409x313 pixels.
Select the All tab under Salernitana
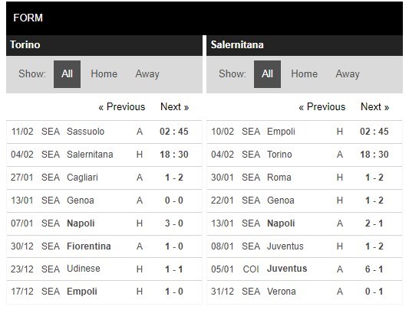267,74
